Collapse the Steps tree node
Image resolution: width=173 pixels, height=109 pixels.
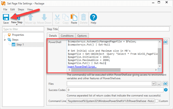pyautogui.click(x=5, y=40)
